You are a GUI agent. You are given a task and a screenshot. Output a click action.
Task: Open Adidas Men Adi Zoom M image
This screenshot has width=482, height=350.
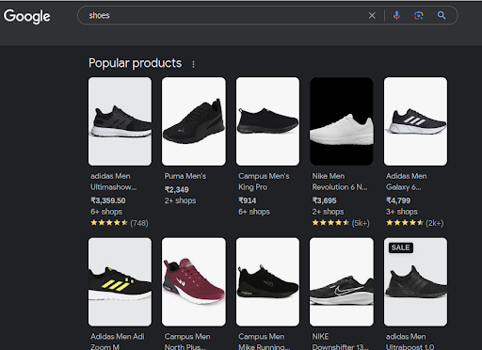click(x=120, y=282)
